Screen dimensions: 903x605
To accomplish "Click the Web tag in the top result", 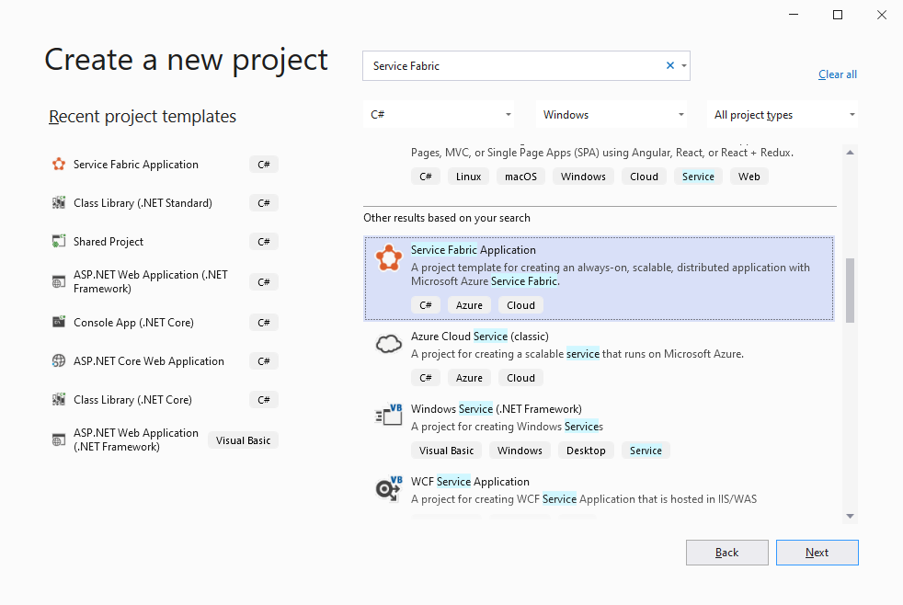I will click(749, 177).
